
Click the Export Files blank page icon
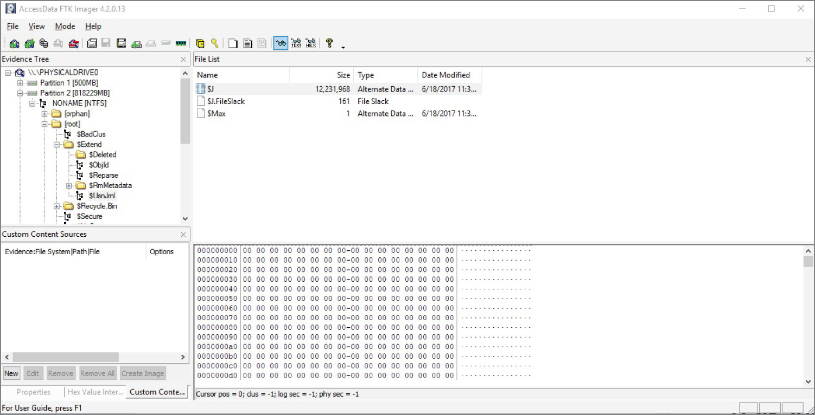[x=233, y=43]
